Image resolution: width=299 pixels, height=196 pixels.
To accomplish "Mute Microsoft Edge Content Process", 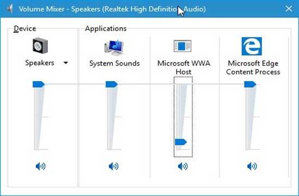I will (252, 166).
